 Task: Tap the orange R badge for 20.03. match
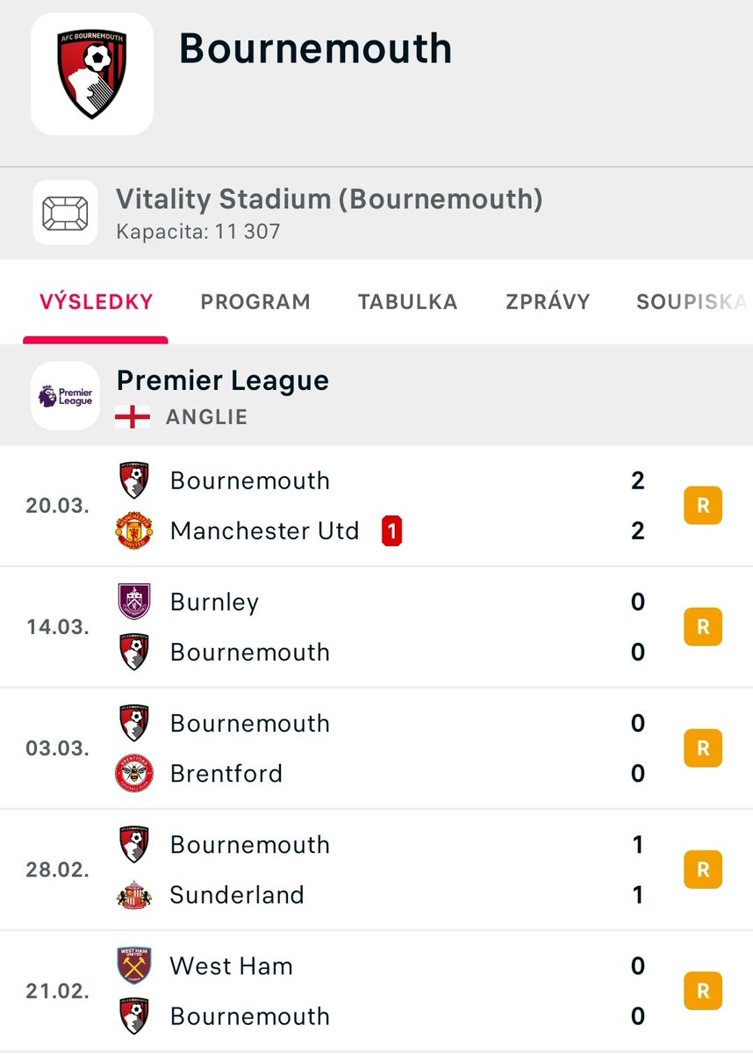tap(703, 506)
